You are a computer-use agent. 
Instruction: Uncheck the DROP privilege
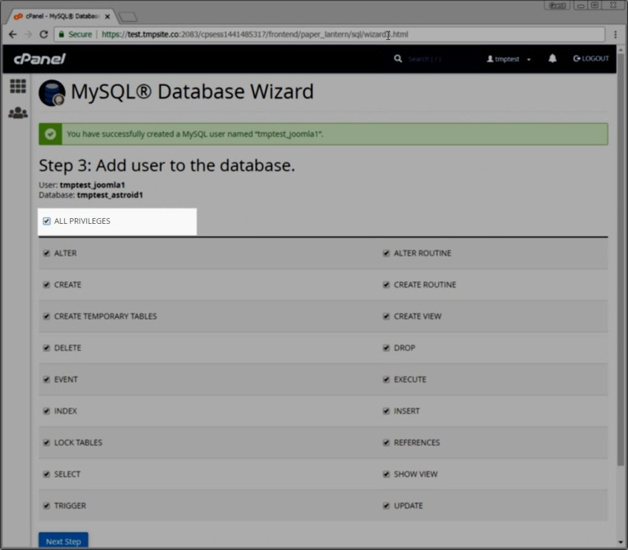(386, 348)
